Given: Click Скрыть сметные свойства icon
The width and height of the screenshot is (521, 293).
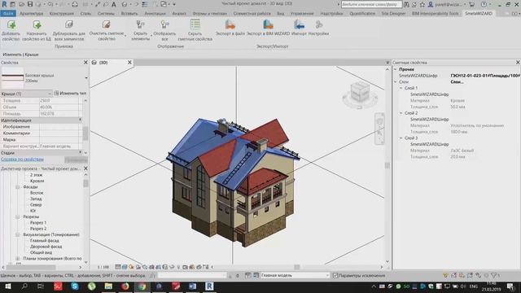Looking at the screenshot, I should click(195, 24).
